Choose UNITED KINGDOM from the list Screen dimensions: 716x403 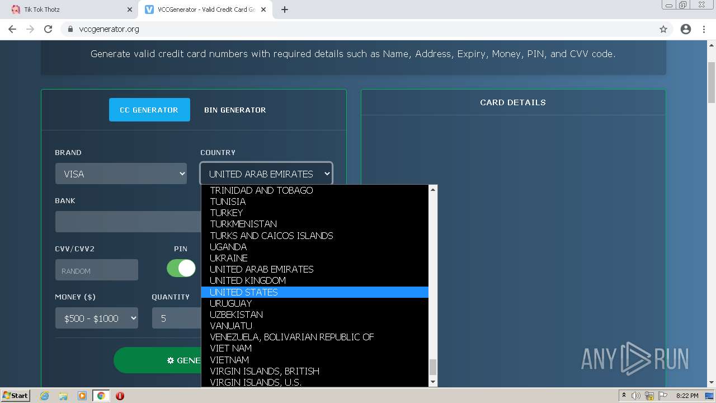pos(315,280)
